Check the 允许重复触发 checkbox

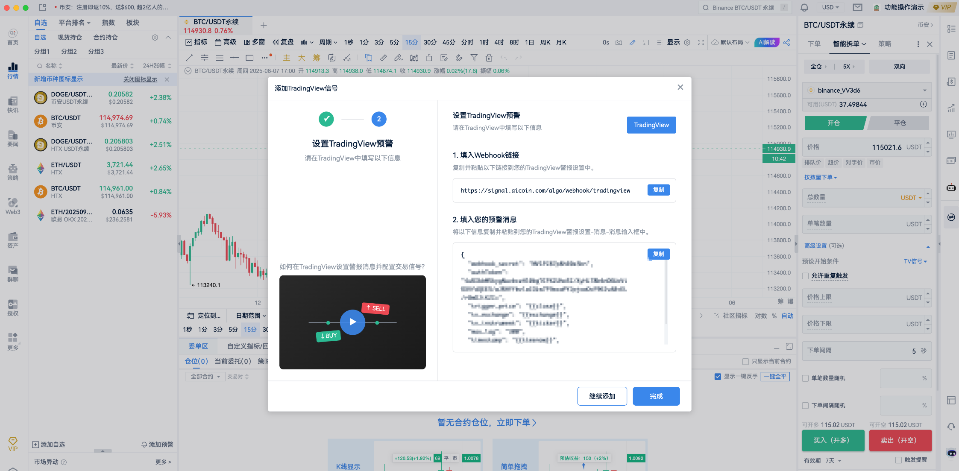point(805,276)
